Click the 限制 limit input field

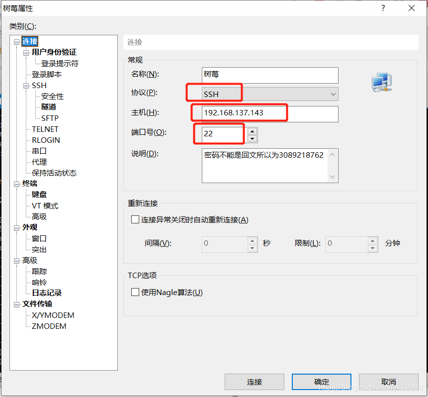(346, 244)
